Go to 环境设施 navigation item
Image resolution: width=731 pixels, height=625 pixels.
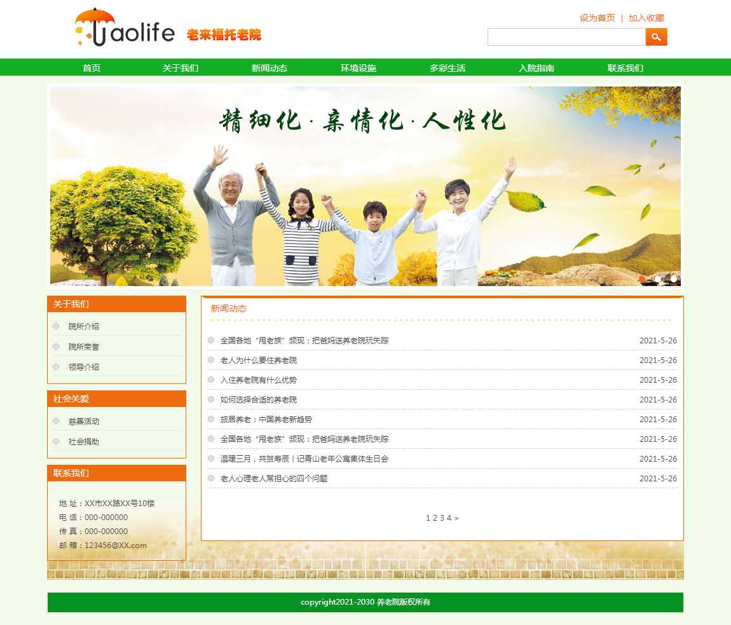[359, 68]
